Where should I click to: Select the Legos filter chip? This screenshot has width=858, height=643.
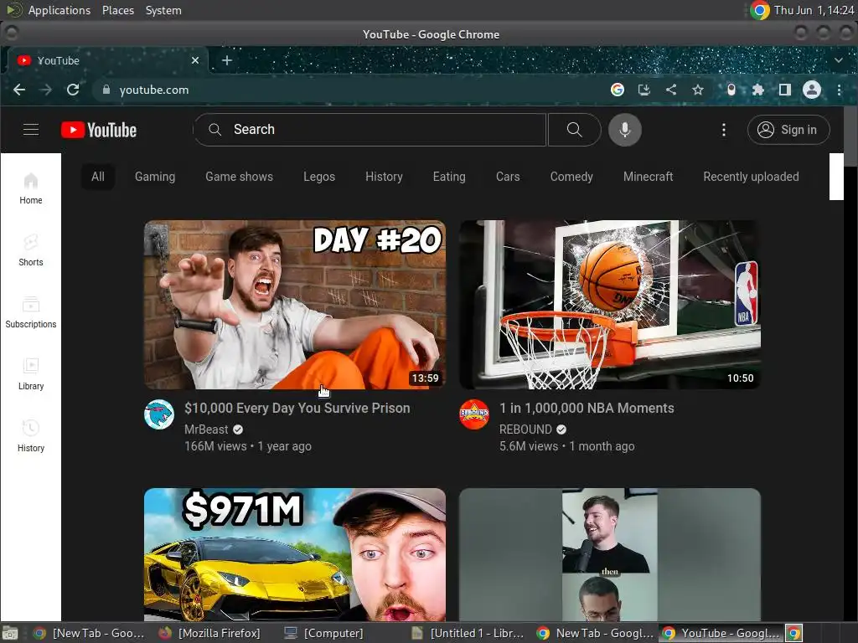click(x=319, y=177)
